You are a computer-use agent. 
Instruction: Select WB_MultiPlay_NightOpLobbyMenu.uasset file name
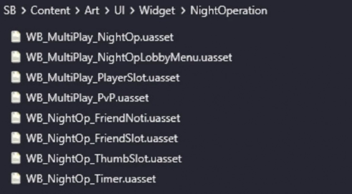(x=129, y=57)
